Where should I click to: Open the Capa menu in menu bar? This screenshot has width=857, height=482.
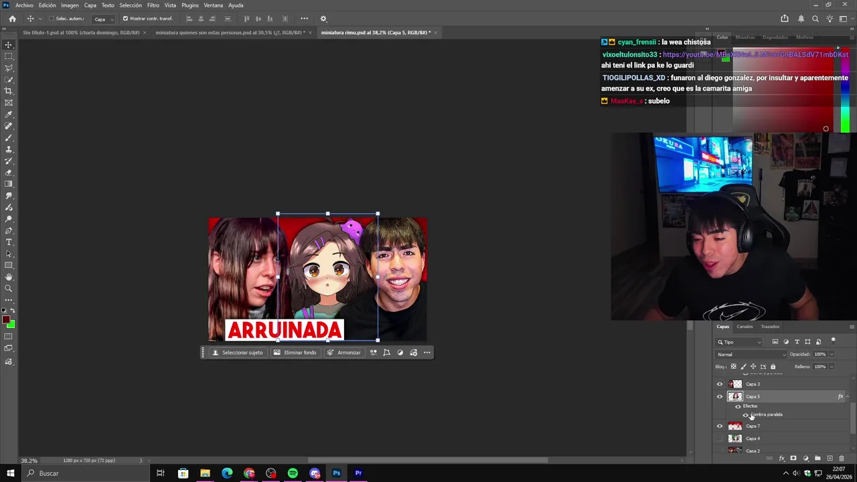click(x=90, y=5)
